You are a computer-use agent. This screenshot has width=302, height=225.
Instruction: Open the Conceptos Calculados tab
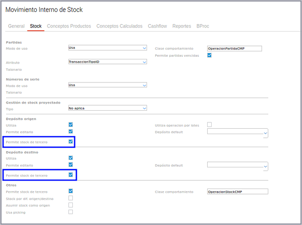[119, 26]
